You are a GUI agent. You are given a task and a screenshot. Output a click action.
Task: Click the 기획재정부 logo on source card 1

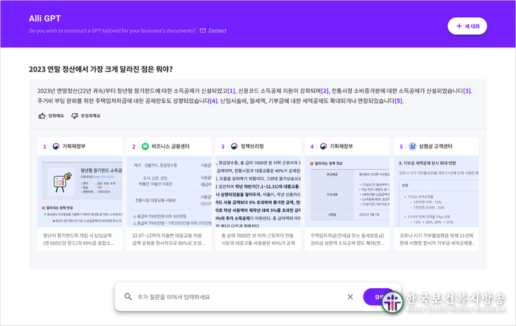[x=56, y=146]
